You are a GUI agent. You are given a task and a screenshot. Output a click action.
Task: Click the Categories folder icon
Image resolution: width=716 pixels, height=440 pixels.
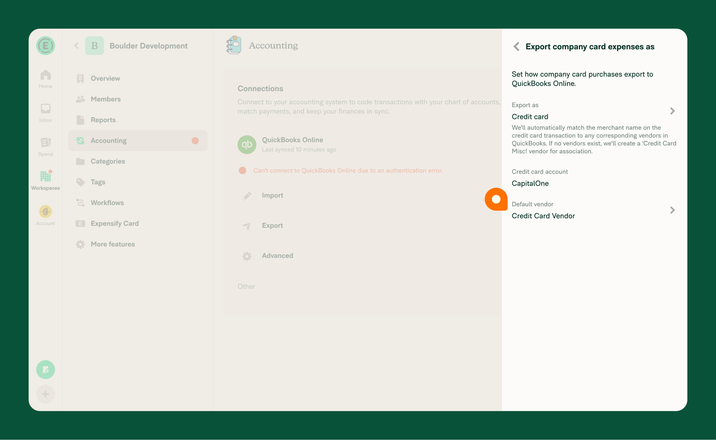click(80, 162)
